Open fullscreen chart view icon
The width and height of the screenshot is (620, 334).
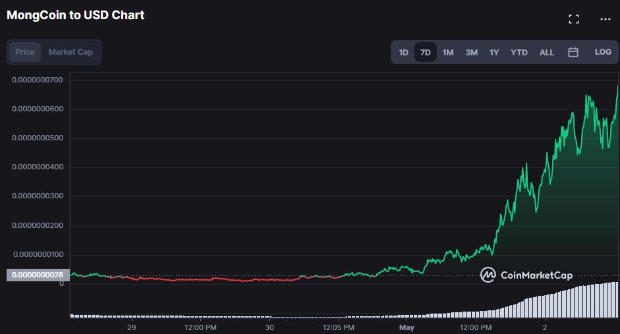tap(574, 19)
